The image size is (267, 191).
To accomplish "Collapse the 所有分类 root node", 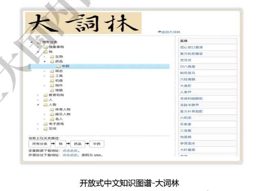I will click(32, 42).
